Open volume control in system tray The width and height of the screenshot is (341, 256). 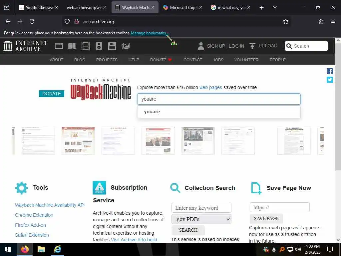pyautogui.click(x=298, y=249)
